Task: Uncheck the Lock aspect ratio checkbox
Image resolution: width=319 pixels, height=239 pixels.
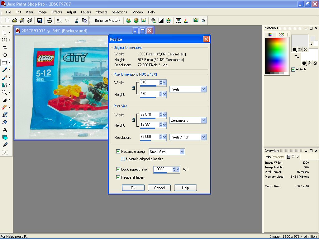Action: 118,169
